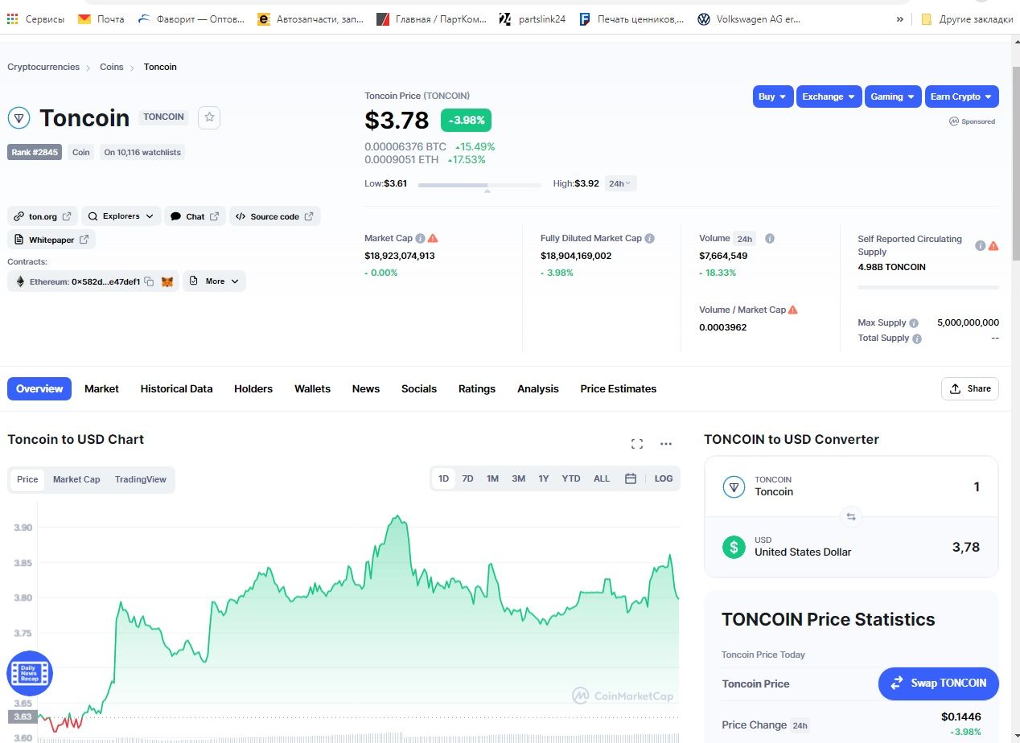This screenshot has height=743, width=1020.
Task: Click the Volume info icon
Action: click(770, 239)
